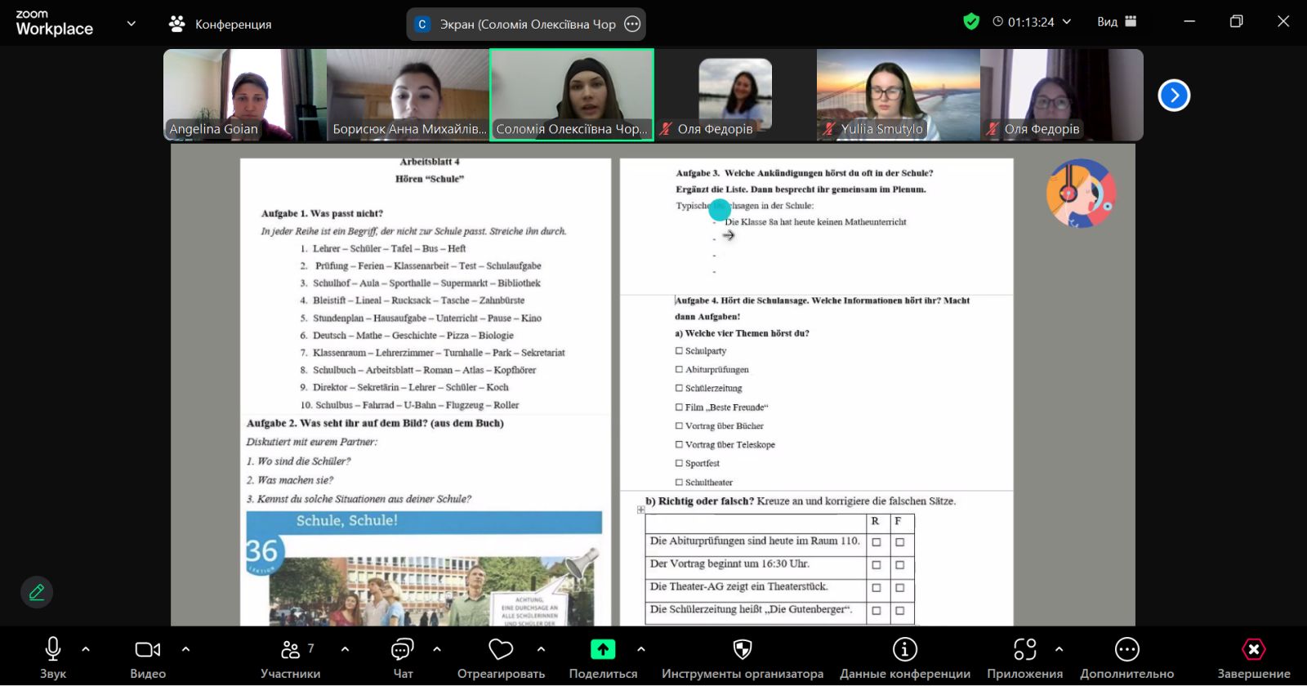Viewport: 1307px width, 686px height.
Task: Click the green annotate pencil icon
Action: 37,592
